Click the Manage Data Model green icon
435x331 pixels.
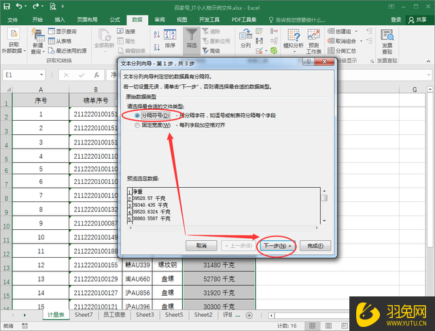click(274, 51)
